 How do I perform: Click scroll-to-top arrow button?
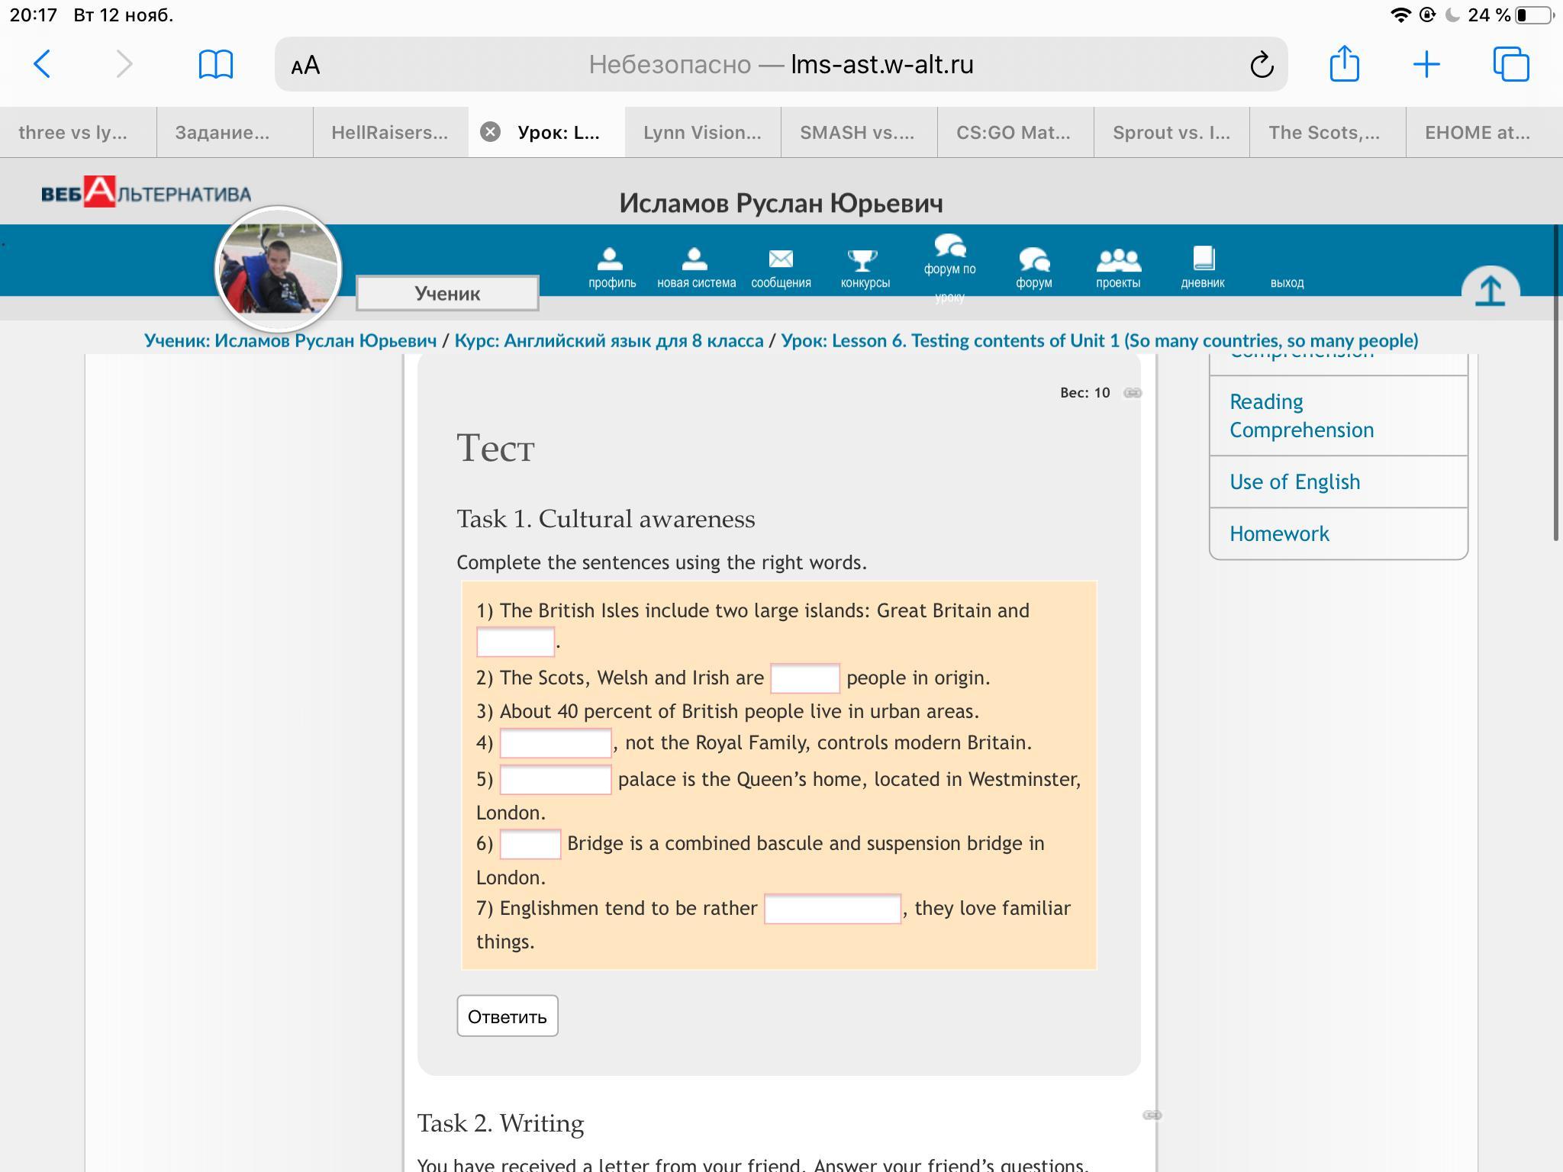(x=1490, y=292)
